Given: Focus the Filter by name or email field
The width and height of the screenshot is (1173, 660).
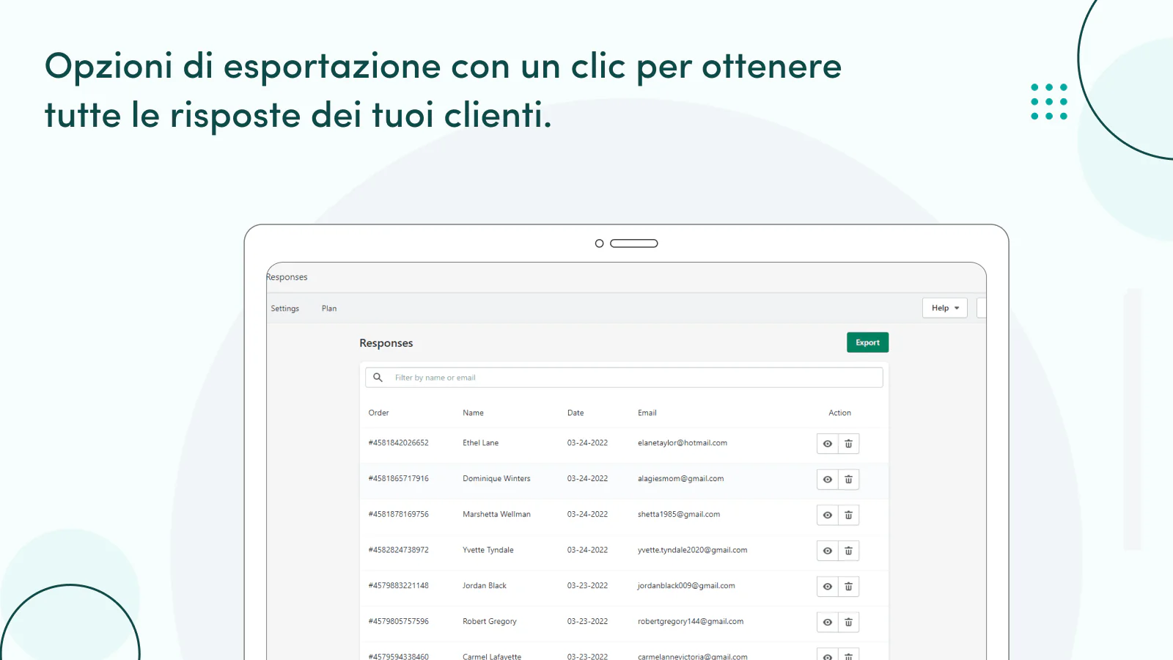Looking at the screenshot, I should (624, 378).
